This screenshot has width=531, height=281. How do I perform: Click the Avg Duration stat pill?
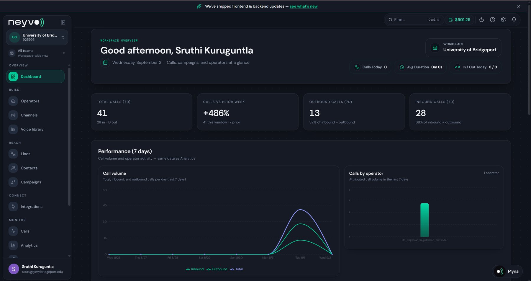point(420,67)
